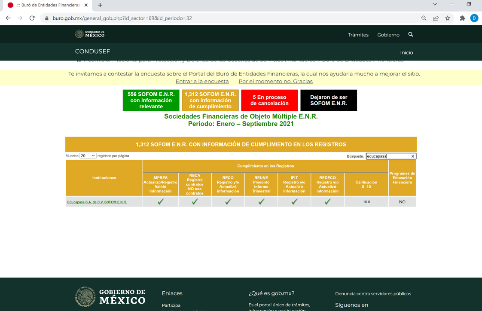Open the Muestra 20 registros dropdown
Screen dimensions: 482x311
tap(88, 156)
